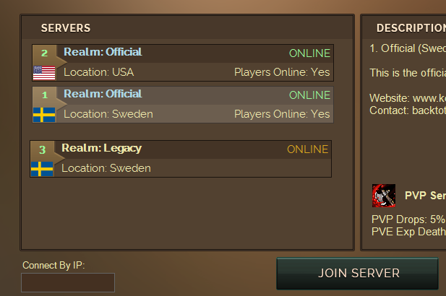Click the DESCRIPTION panel header
446x296 pixels.
(x=411, y=28)
